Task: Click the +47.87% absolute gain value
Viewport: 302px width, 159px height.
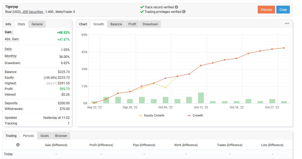Action: 63,39
